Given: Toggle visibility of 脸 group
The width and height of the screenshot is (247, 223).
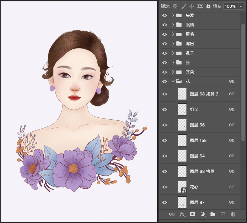Looking at the screenshot, I should (165, 63).
